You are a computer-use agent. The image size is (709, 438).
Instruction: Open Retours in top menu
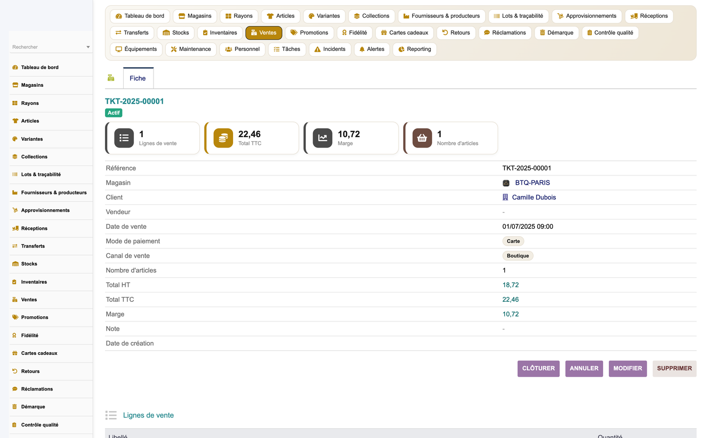point(456,33)
